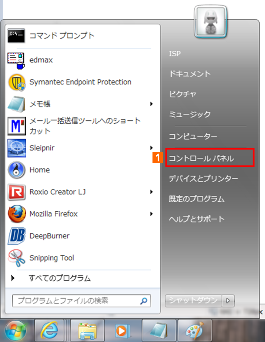Viewport: 265px width, 342px height.
Task: Click the Windows Start orb
Action: [16, 331]
